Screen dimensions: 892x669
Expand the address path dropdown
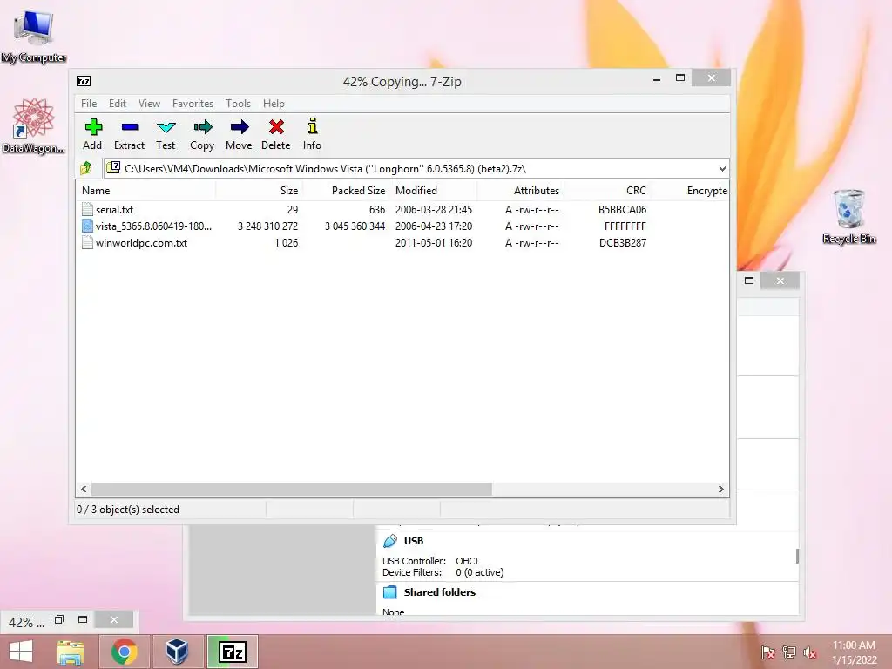click(722, 168)
